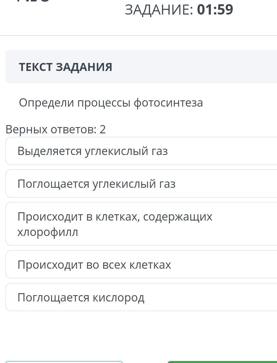Click the 'ЗАДАНИЕ:' label next to the timer
The image size is (277, 363).
click(x=159, y=9)
